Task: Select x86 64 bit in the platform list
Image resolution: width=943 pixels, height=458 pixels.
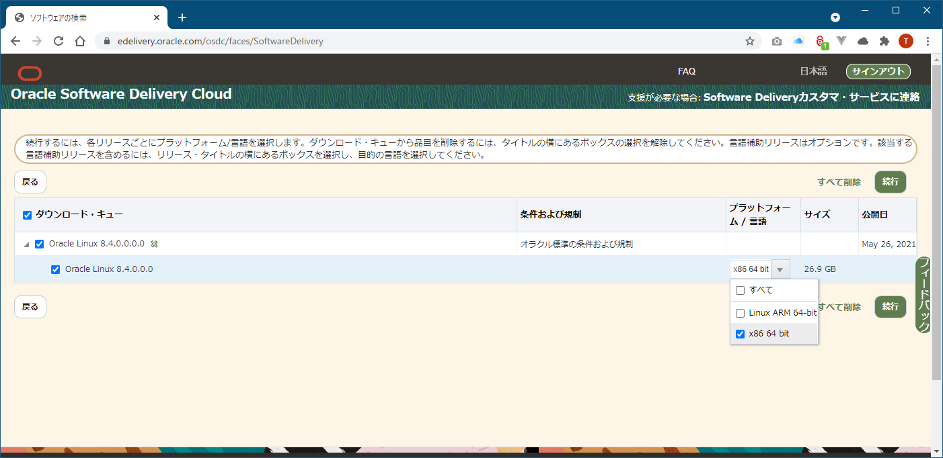Action: [x=741, y=334]
